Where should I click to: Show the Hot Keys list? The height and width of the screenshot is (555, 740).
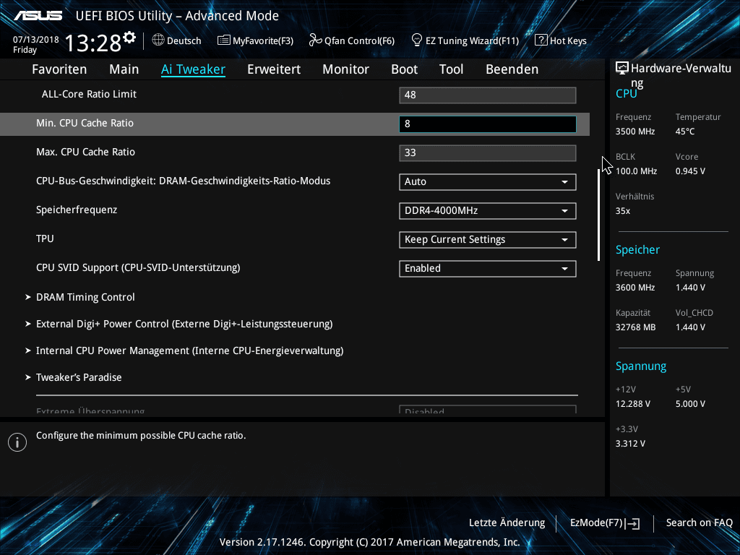[x=561, y=40]
